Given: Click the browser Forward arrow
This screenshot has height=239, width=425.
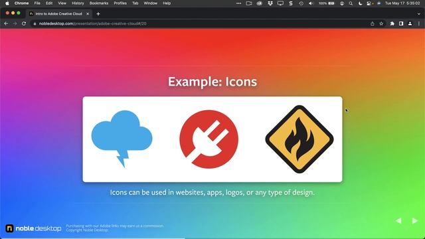Looking at the screenshot, I should point(15,24).
